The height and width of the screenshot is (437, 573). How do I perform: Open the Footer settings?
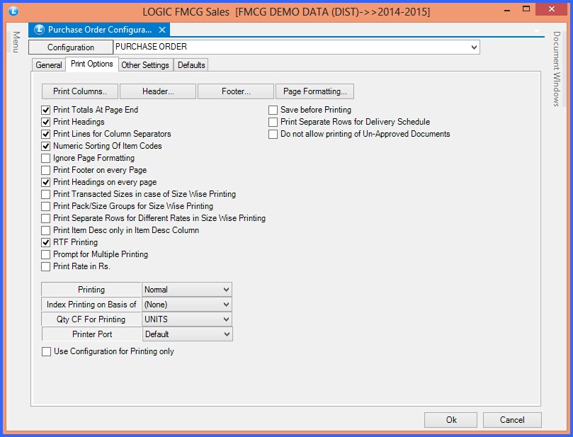pyautogui.click(x=236, y=91)
